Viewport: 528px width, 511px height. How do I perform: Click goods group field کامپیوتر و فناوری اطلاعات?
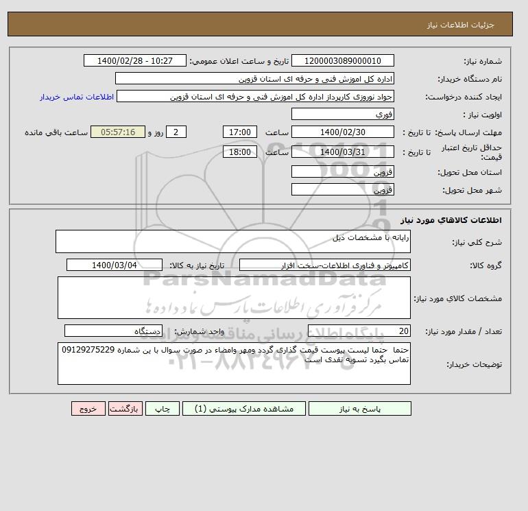pos(324,265)
